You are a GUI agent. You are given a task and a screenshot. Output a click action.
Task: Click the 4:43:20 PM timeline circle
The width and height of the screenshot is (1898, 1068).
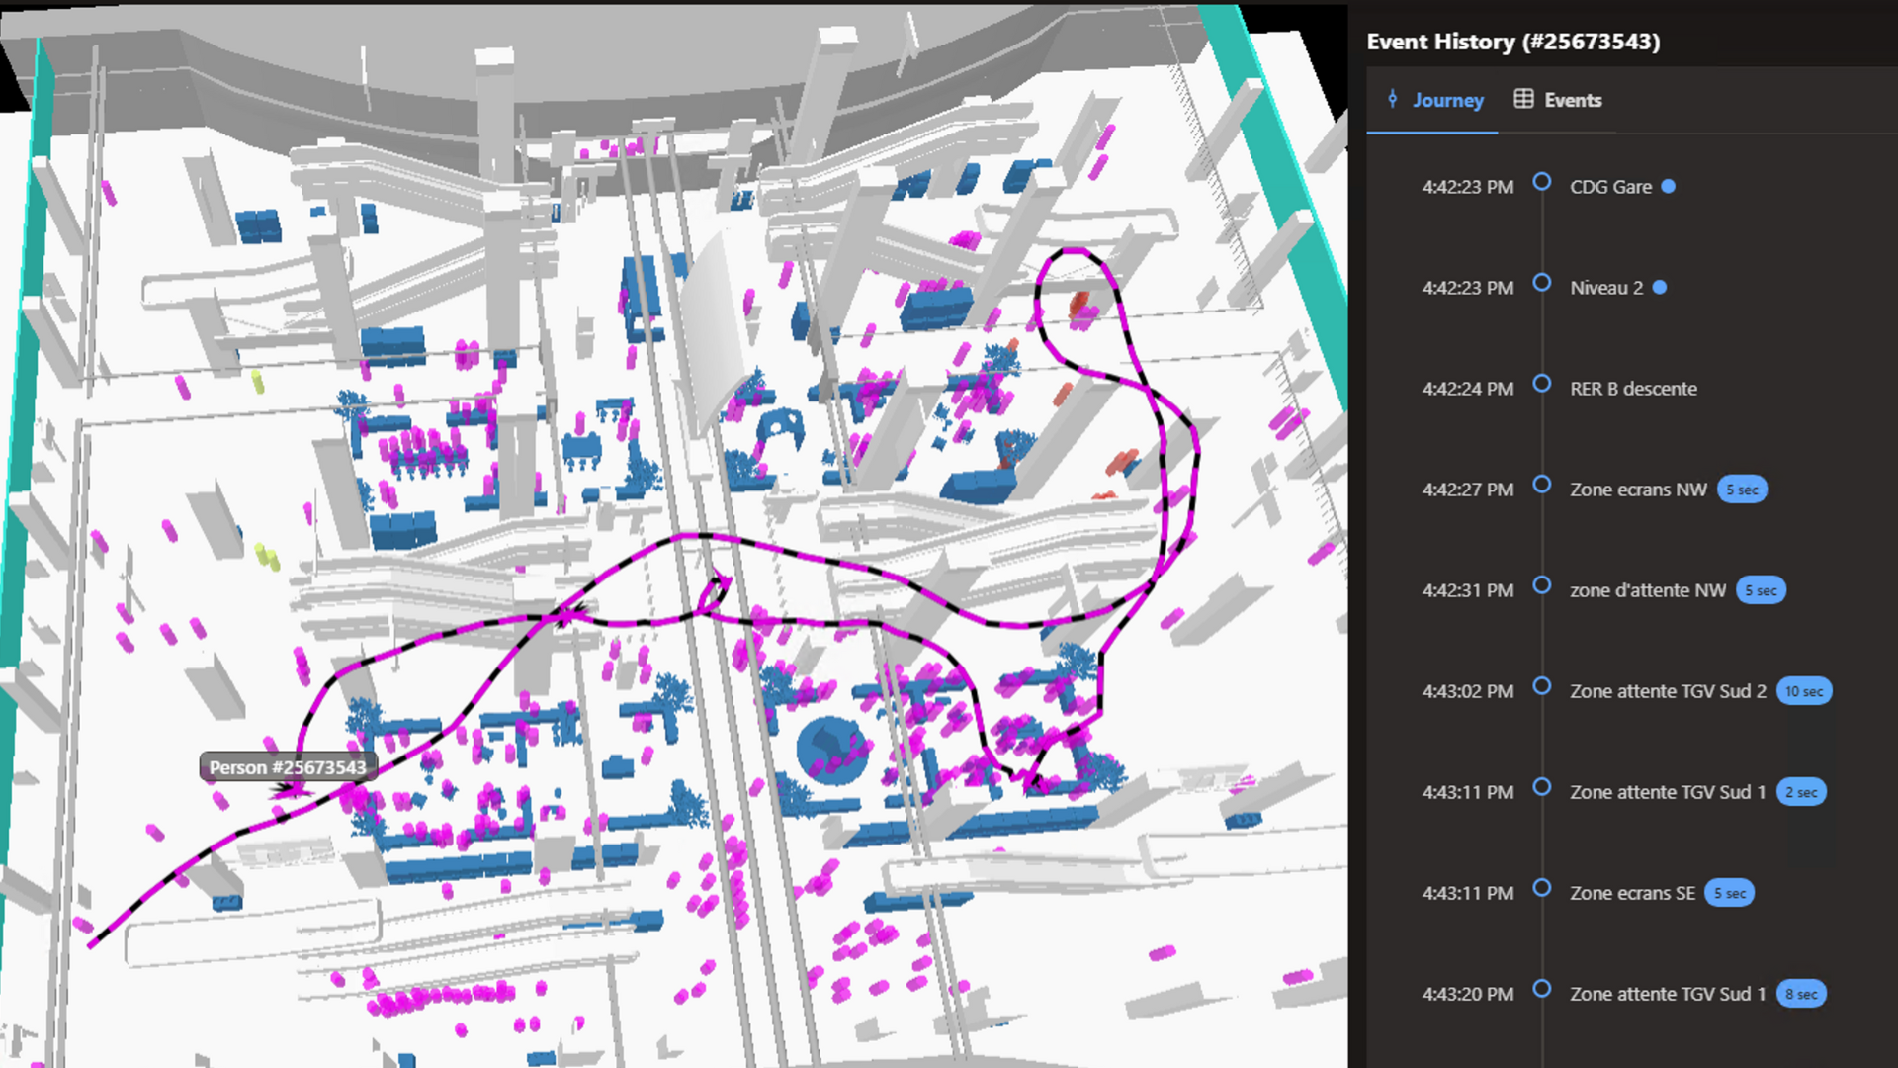click(x=1541, y=989)
